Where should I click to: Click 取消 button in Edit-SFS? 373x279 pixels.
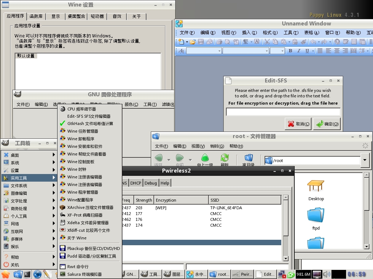(298, 124)
